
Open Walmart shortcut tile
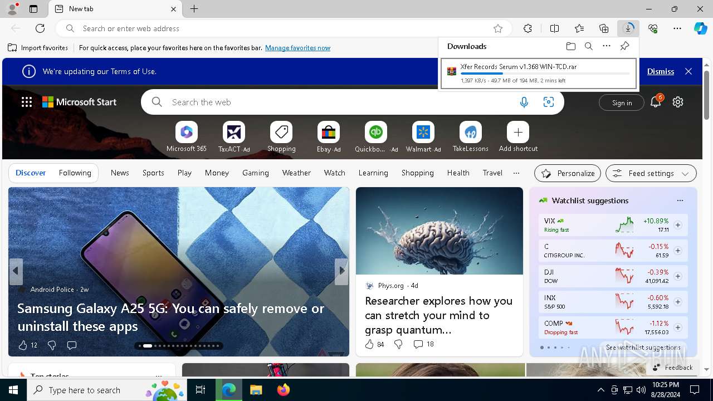423,137
